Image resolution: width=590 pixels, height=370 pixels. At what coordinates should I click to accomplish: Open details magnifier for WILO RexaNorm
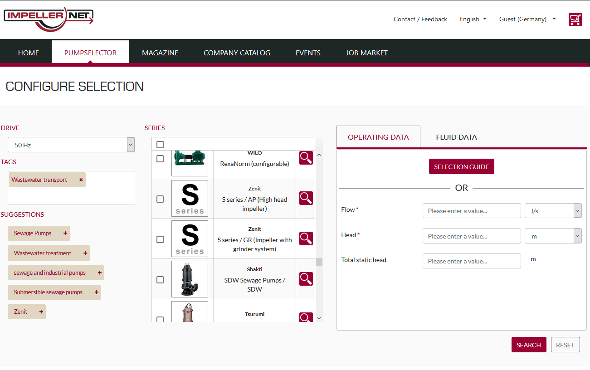(306, 158)
